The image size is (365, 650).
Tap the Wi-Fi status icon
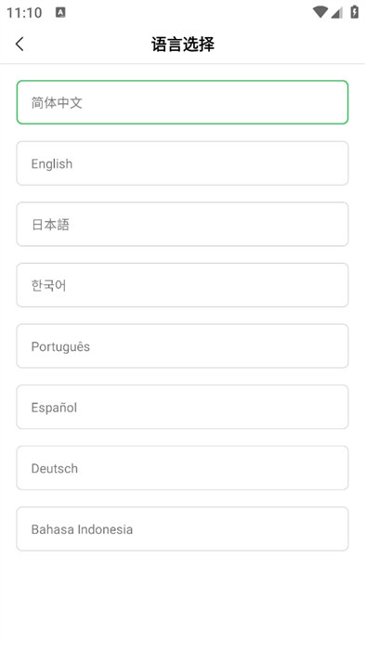tap(320, 12)
